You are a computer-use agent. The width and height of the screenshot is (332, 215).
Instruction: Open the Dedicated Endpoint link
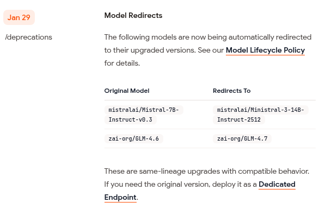(x=200, y=191)
